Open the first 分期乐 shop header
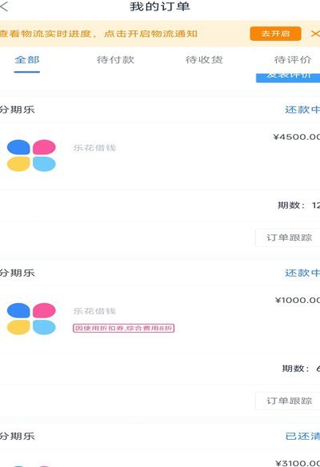320x467 pixels. pos(17,110)
